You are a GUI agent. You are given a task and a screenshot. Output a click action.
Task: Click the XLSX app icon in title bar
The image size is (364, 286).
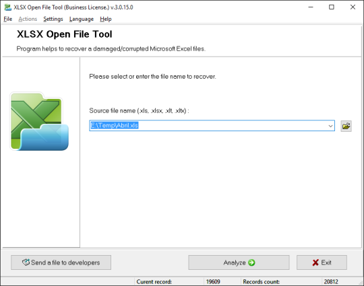click(8, 7)
